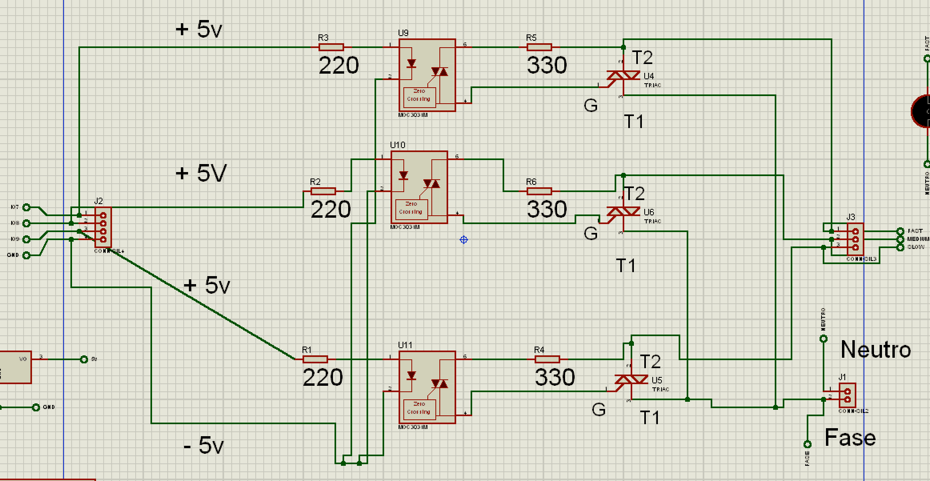
Task: Click the MEDIUM output terminal
Action: point(900,239)
